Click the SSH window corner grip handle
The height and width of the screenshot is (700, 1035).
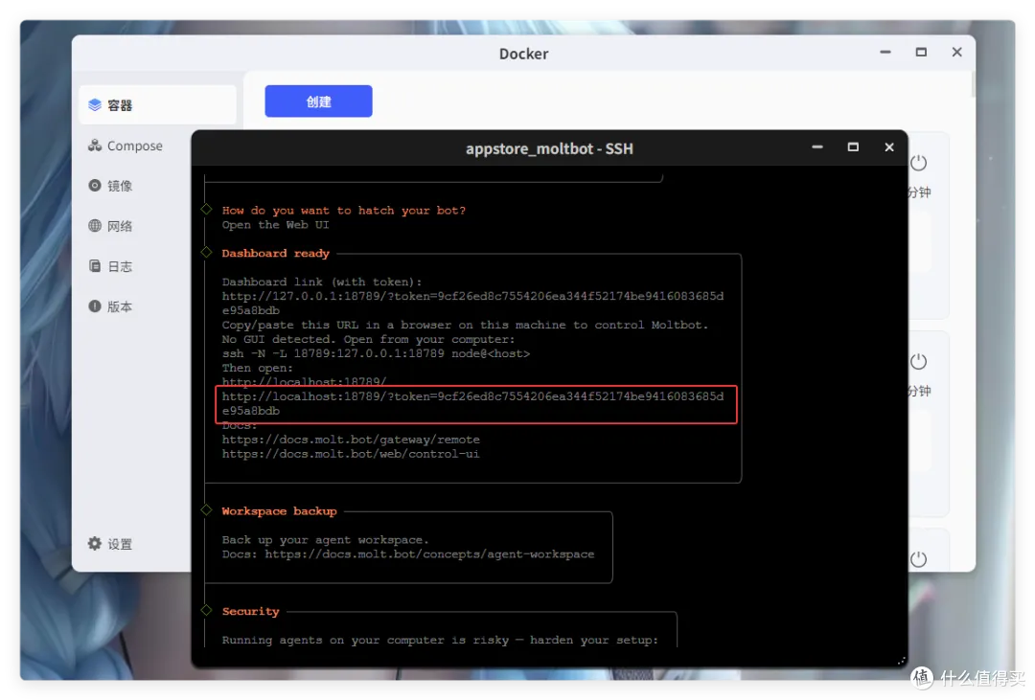(x=901, y=660)
